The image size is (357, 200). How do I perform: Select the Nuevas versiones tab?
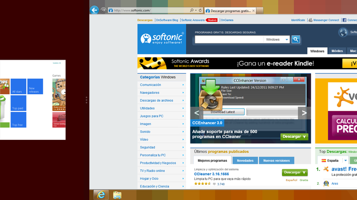coord(276,161)
